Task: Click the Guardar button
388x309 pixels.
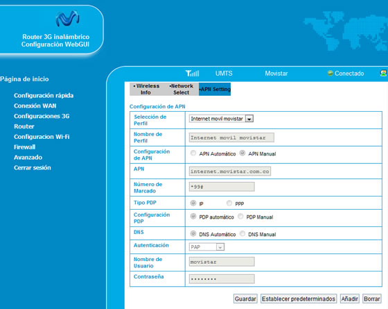Action: point(245,299)
